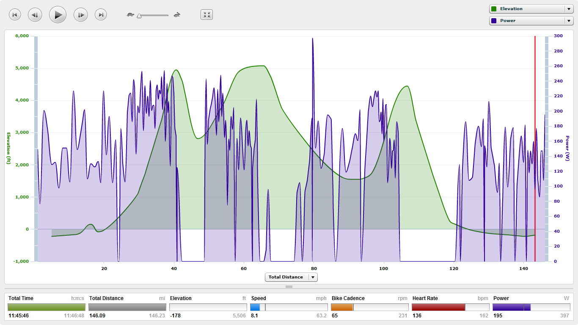Expand the Total Distance axis dropdown

pyautogui.click(x=313, y=277)
